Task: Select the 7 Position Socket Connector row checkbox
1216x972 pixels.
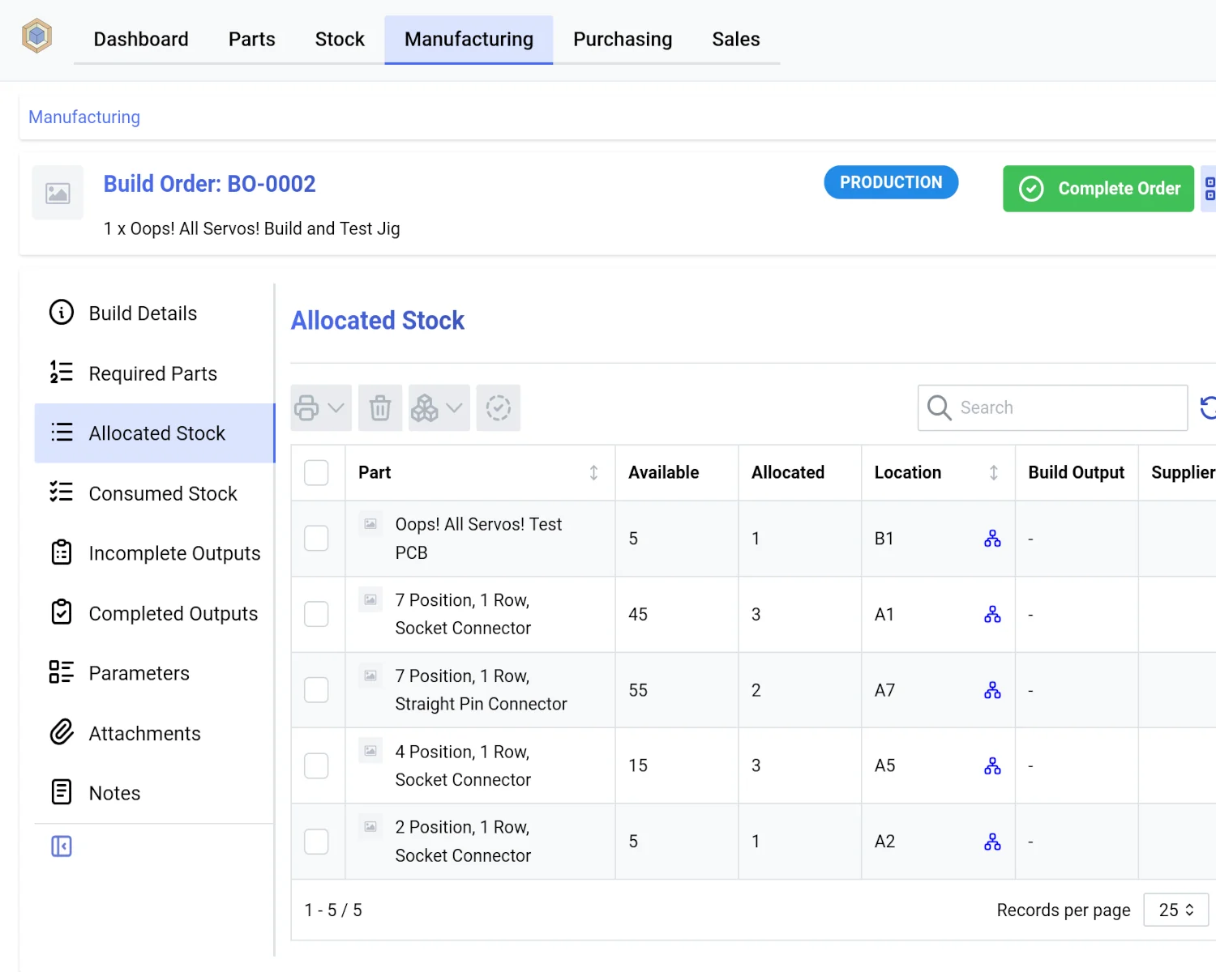Action: coord(316,614)
